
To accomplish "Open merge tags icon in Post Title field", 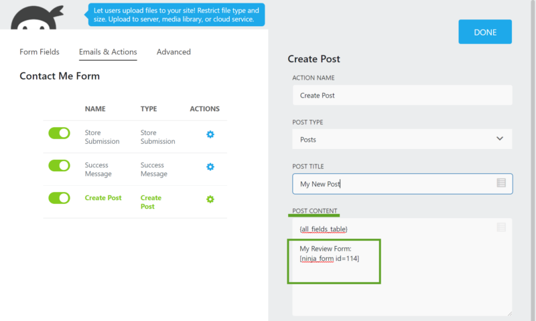I will (x=501, y=183).
